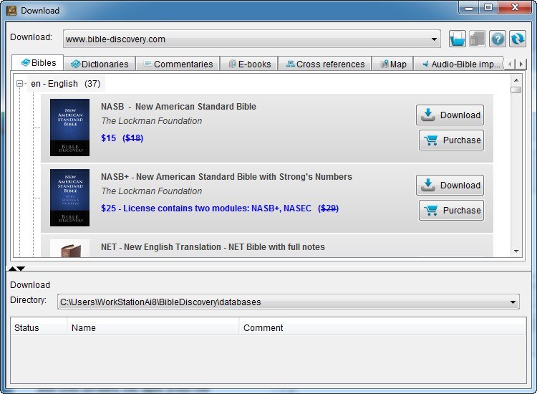The height and width of the screenshot is (394, 537).
Task: Sort by the Comment column header
Action: (x=382, y=328)
